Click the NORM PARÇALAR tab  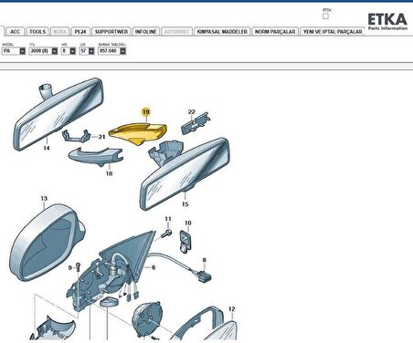click(275, 32)
